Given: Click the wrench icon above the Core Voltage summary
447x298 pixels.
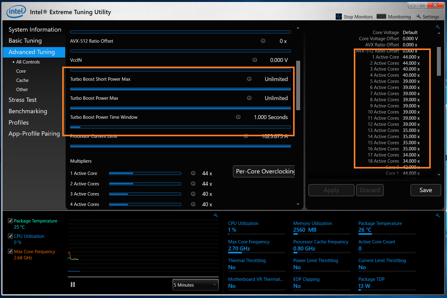Looking at the screenshot, I should pos(437,27).
